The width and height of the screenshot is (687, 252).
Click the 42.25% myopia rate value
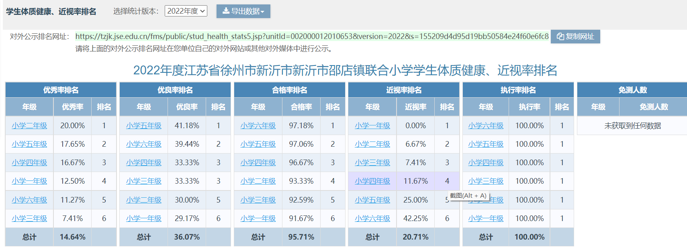click(416, 218)
